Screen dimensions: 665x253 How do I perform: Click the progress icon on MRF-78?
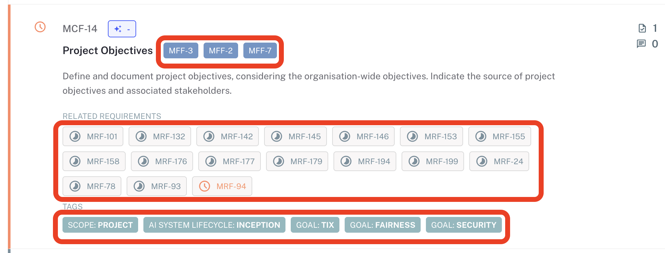(x=75, y=186)
